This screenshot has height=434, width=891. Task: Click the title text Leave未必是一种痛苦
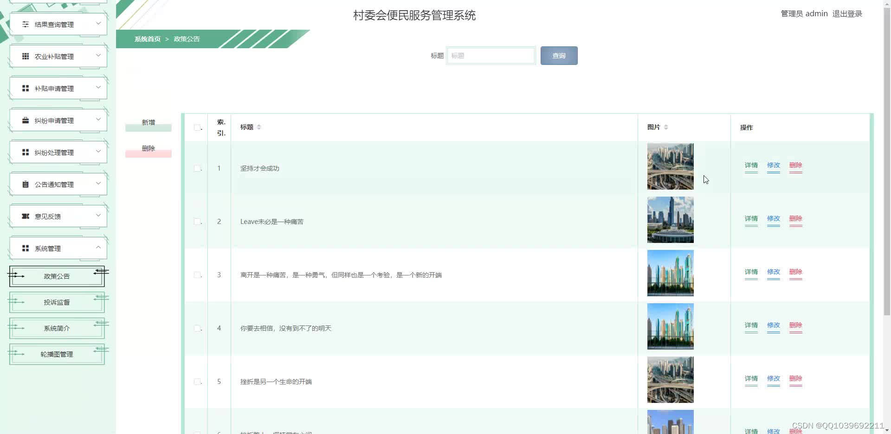[271, 222]
